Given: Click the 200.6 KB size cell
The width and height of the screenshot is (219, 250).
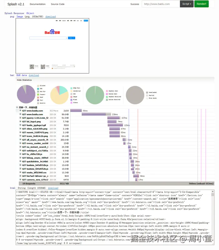Looking at the screenshot, I should point(64,140).
